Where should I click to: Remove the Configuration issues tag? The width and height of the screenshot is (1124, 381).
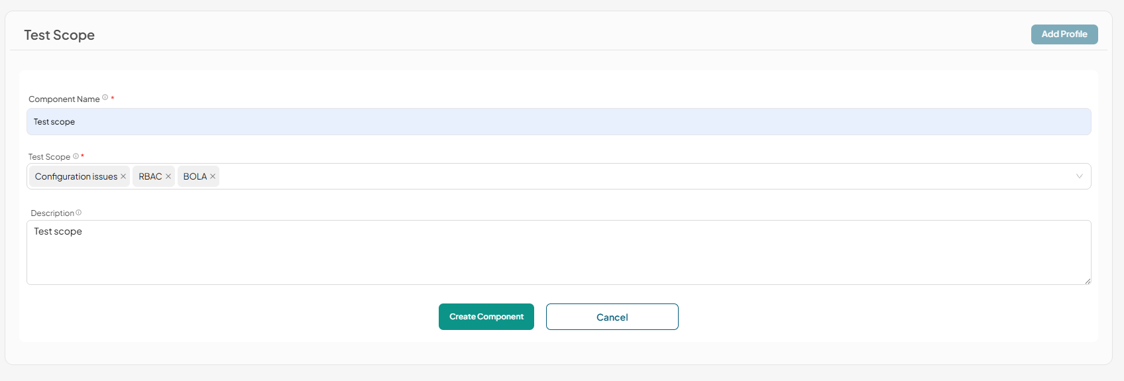coord(123,176)
